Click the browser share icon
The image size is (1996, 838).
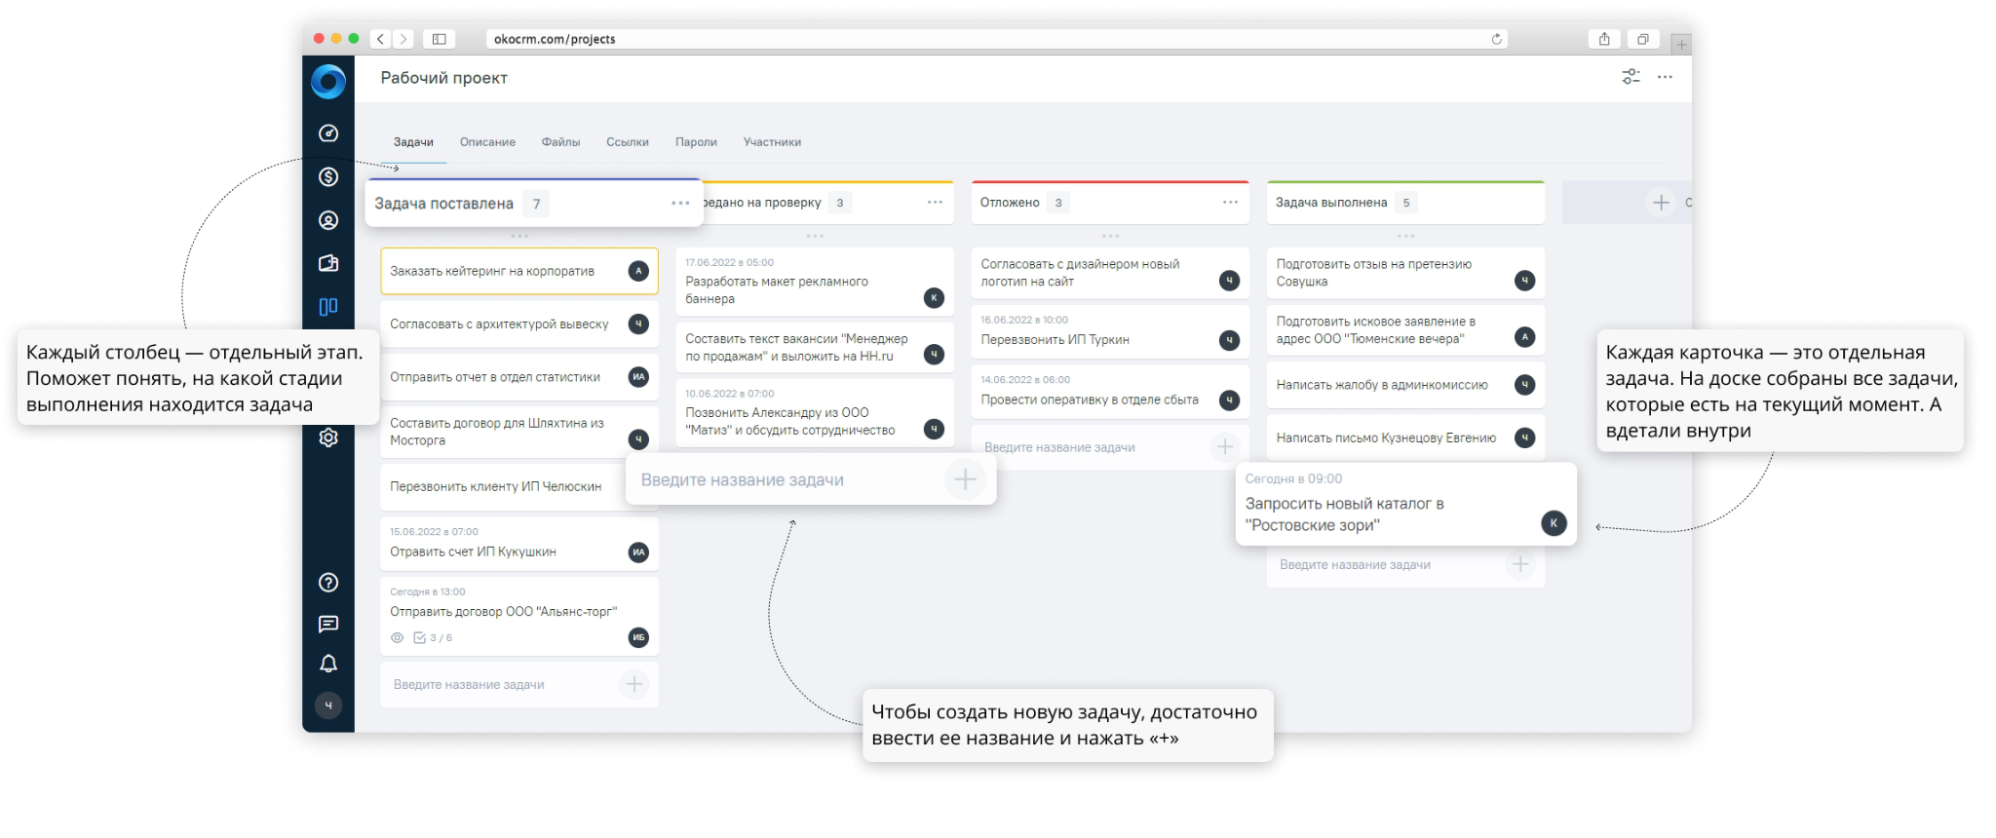click(x=1604, y=39)
